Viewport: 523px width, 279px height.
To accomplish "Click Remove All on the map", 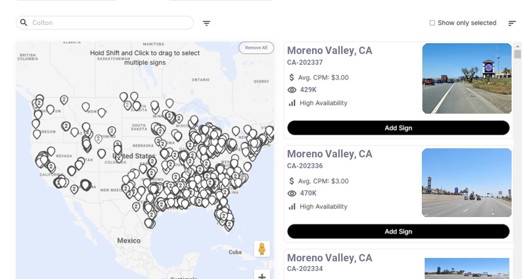I will point(256,48).
